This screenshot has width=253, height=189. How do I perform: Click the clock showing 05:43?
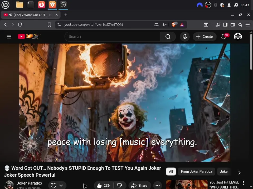(245, 5)
